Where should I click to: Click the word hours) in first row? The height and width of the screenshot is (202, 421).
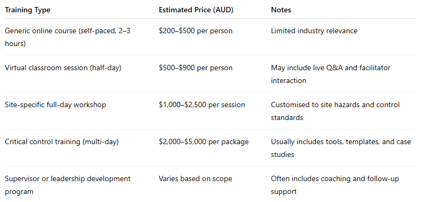pos(16,43)
